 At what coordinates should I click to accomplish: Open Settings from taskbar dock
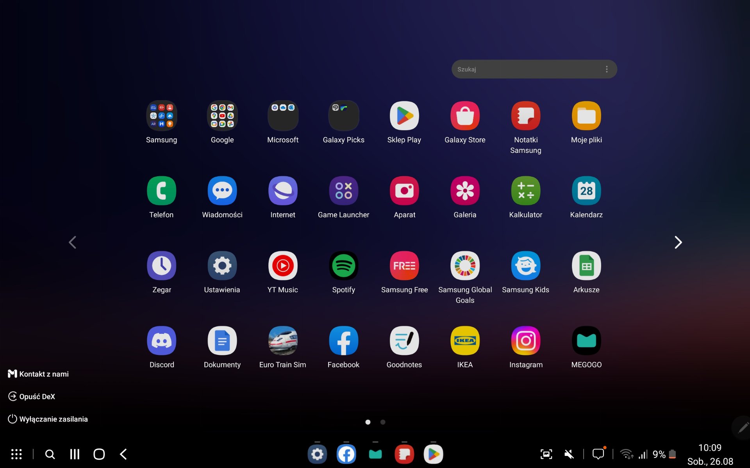pos(317,454)
